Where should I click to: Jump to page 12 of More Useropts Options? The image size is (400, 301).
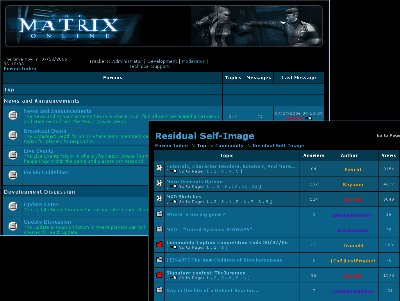pyautogui.click(x=255, y=187)
